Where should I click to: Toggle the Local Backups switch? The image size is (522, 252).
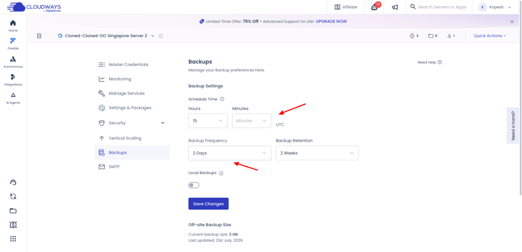coord(194,185)
